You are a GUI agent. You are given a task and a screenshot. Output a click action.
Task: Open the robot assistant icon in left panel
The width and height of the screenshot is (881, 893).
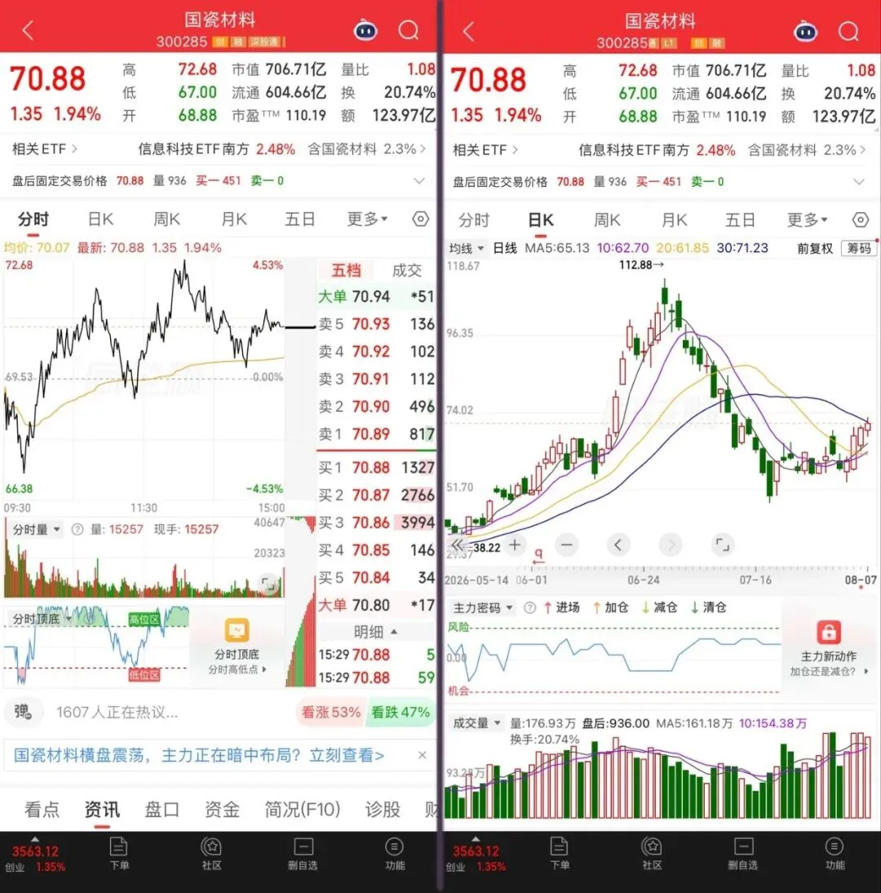pyautogui.click(x=365, y=29)
